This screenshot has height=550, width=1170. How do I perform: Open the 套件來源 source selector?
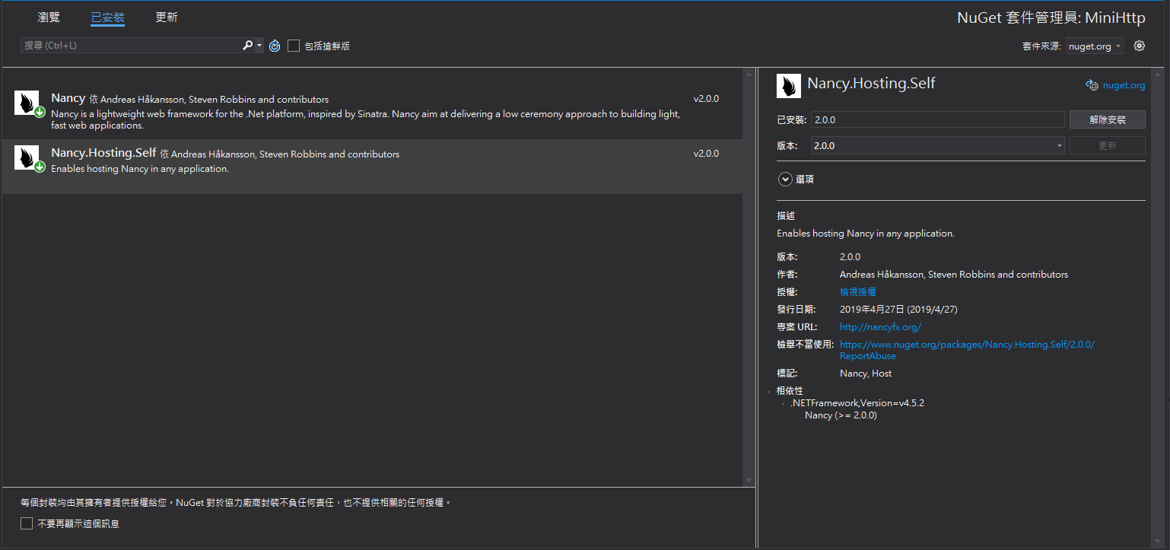1094,45
